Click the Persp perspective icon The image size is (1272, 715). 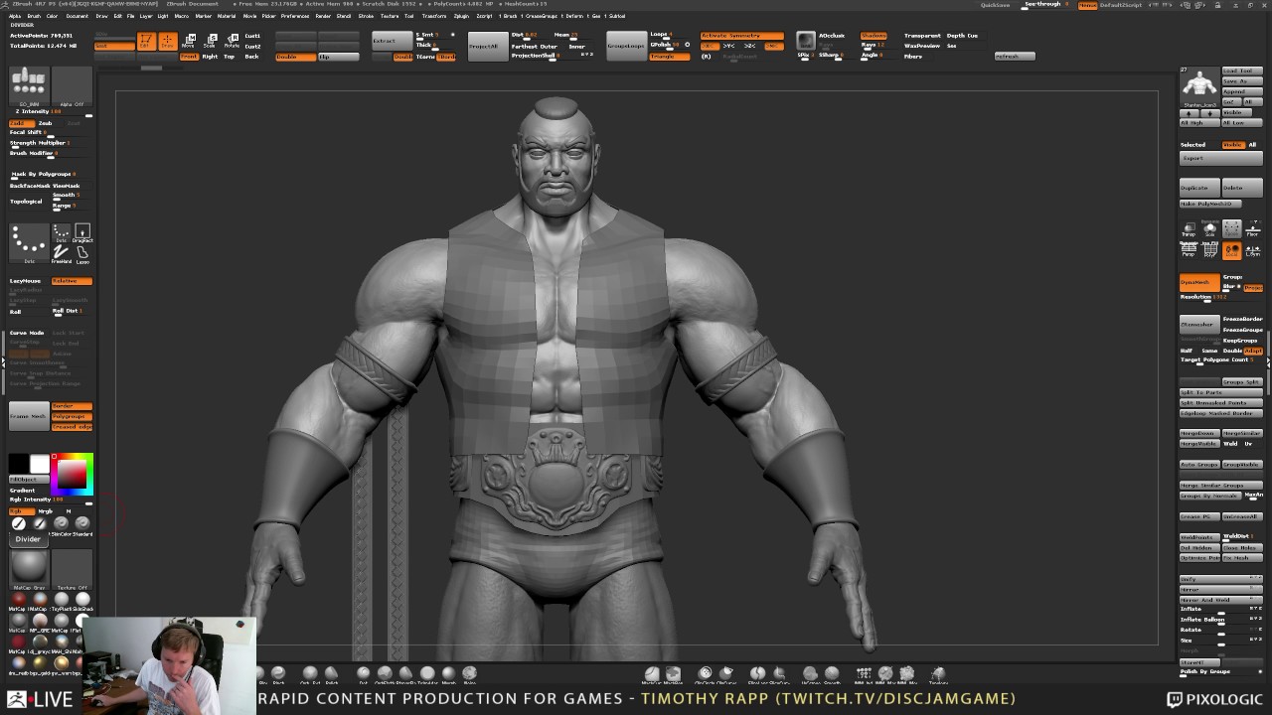(x=1189, y=250)
